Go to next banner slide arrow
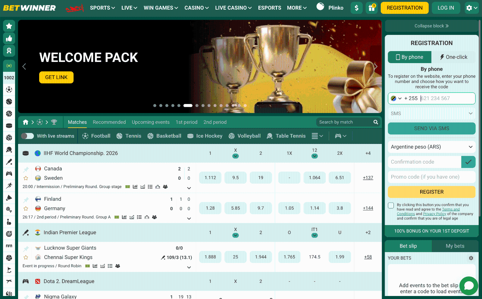482x299 pixels. tap(376, 66)
